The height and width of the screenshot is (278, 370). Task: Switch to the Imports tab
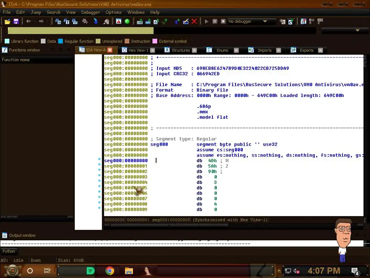click(x=264, y=50)
